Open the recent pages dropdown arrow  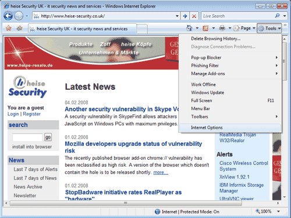pyautogui.click(x=27, y=16)
